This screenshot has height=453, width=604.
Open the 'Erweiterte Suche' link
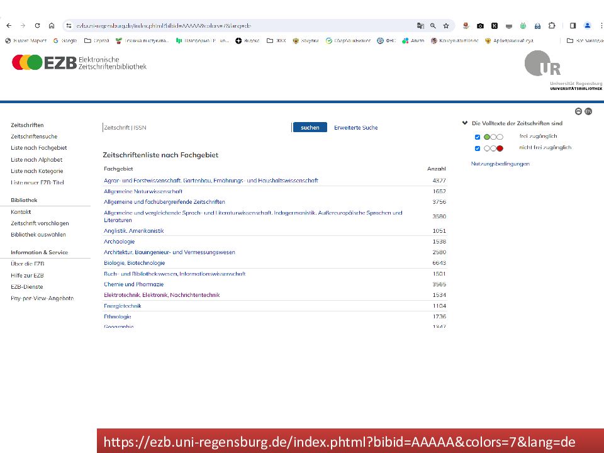click(355, 128)
